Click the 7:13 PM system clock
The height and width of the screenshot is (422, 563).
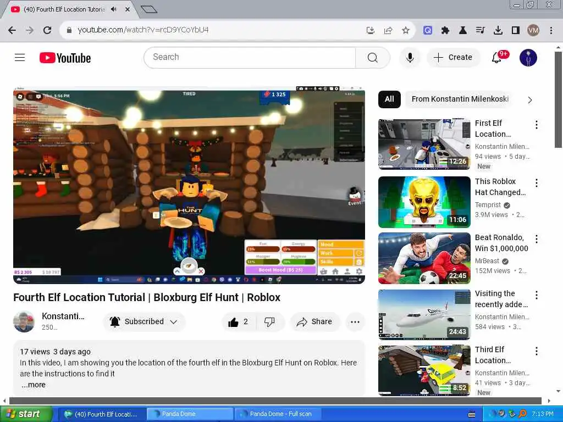pos(542,414)
